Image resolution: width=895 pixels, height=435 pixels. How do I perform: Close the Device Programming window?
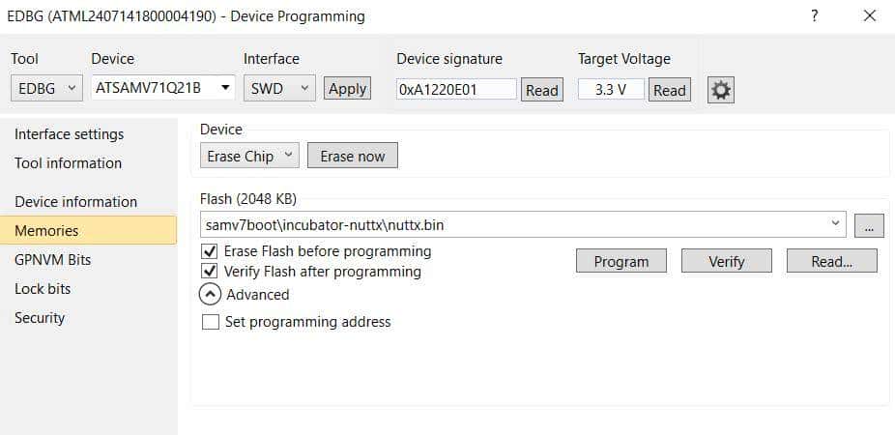[869, 16]
